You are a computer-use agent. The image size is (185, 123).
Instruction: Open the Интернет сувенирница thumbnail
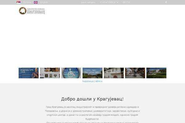point(50,73)
